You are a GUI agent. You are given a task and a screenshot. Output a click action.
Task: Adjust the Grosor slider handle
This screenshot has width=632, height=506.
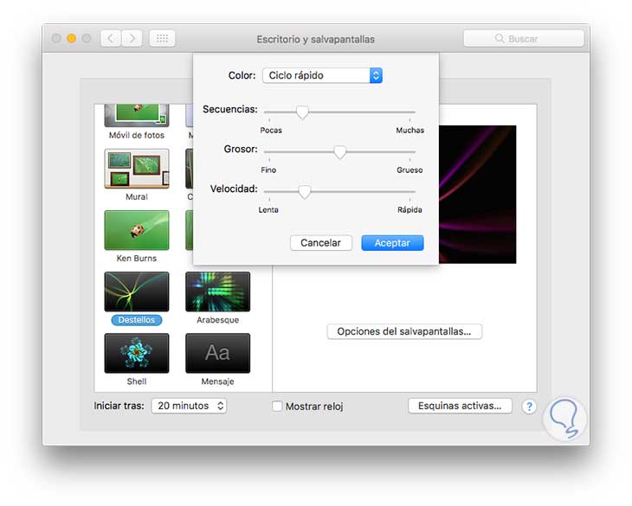[x=339, y=152]
